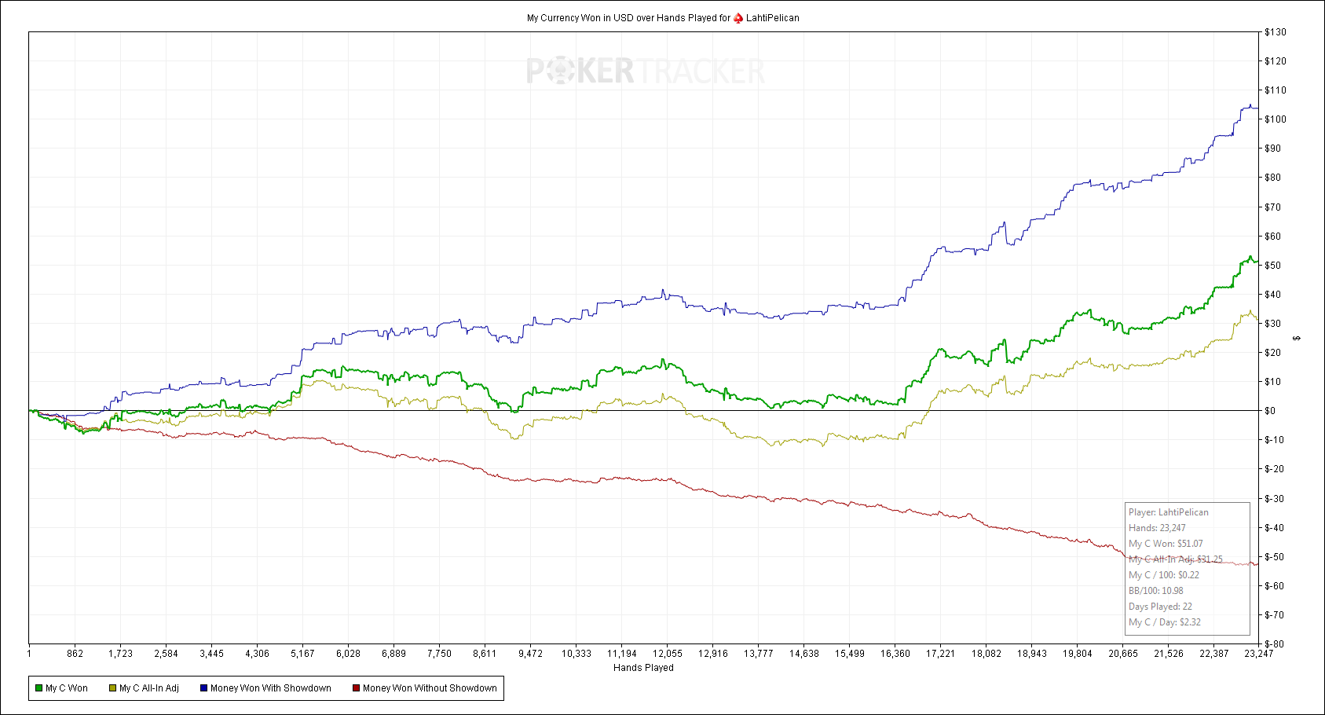1325x715 pixels.
Task: Click the '$100' y-axis tick label
Action: pyautogui.click(x=1276, y=119)
